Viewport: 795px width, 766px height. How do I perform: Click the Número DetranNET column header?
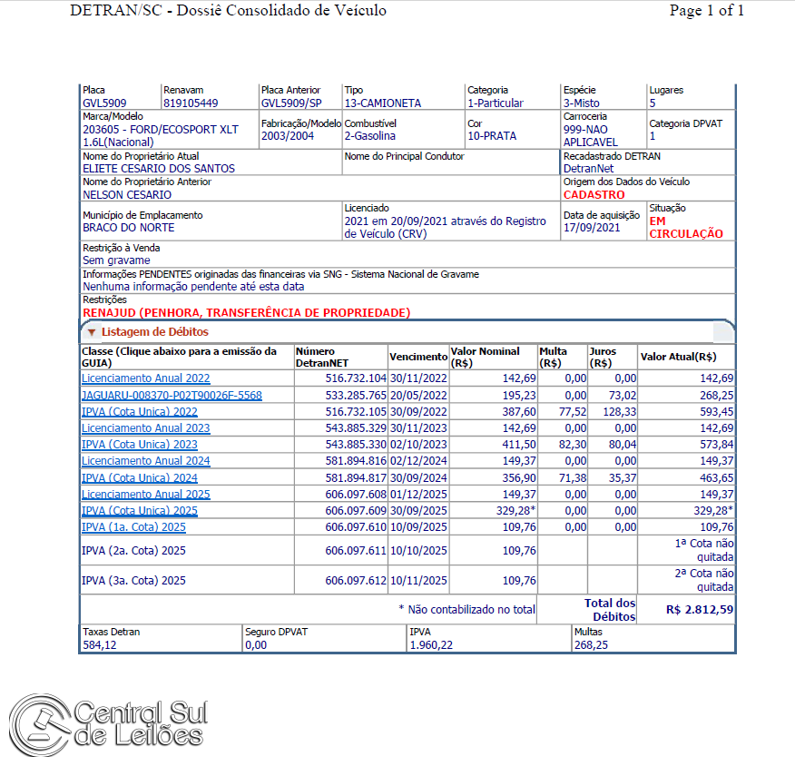tap(322, 357)
